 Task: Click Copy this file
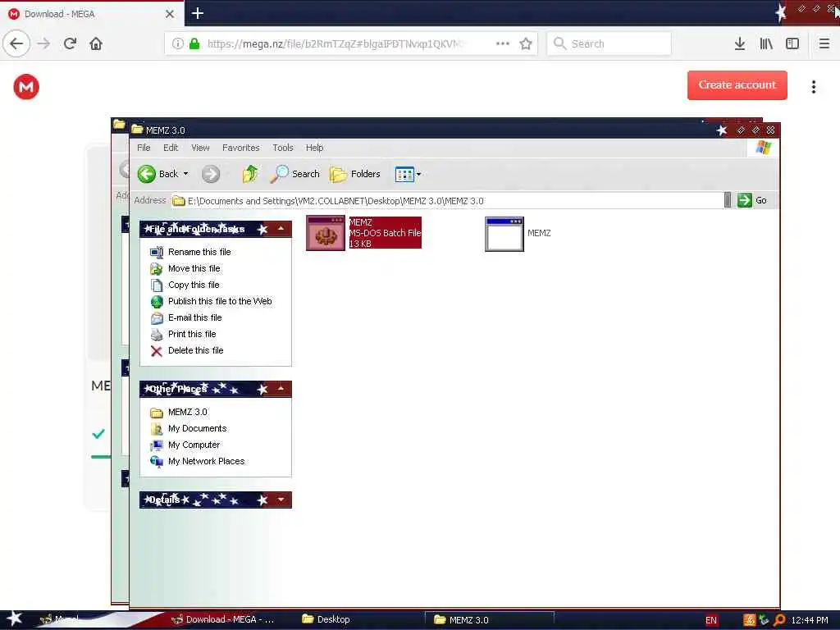tap(194, 285)
